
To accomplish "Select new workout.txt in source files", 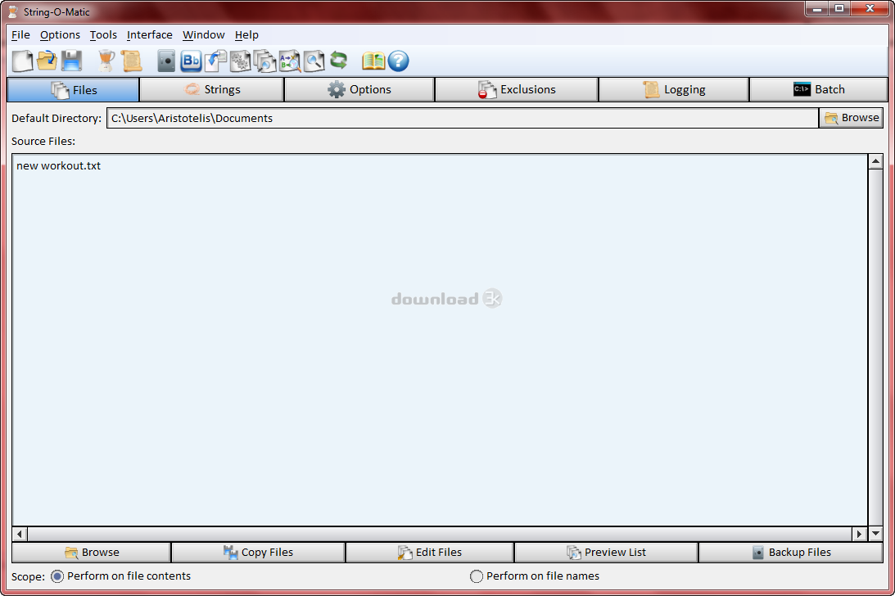I will [x=58, y=165].
